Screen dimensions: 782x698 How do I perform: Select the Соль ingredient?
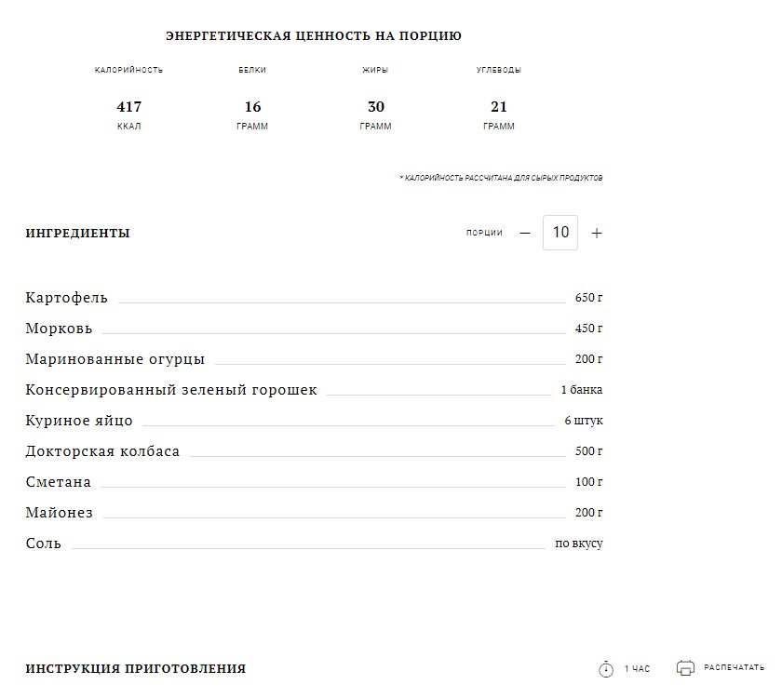(x=44, y=544)
